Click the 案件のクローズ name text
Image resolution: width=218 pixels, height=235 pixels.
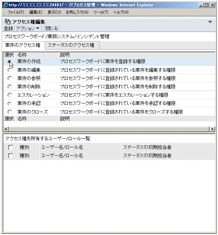(32, 112)
